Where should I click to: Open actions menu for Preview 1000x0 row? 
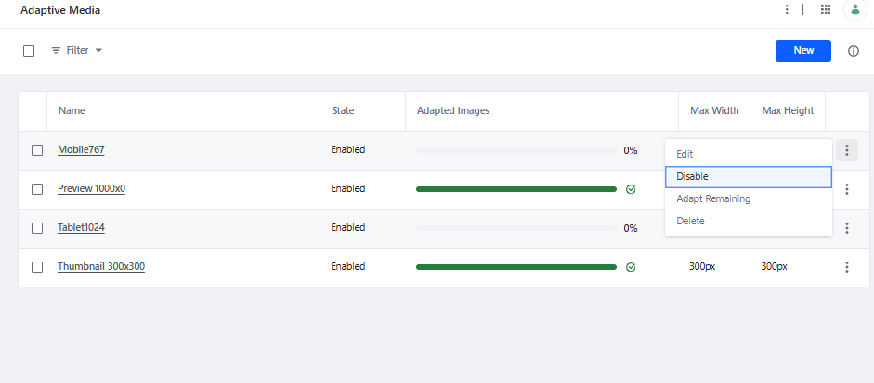pyautogui.click(x=847, y=189)
